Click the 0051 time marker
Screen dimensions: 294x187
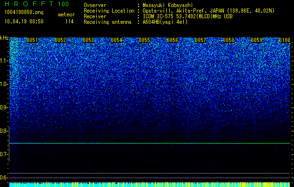pos(32,40)
